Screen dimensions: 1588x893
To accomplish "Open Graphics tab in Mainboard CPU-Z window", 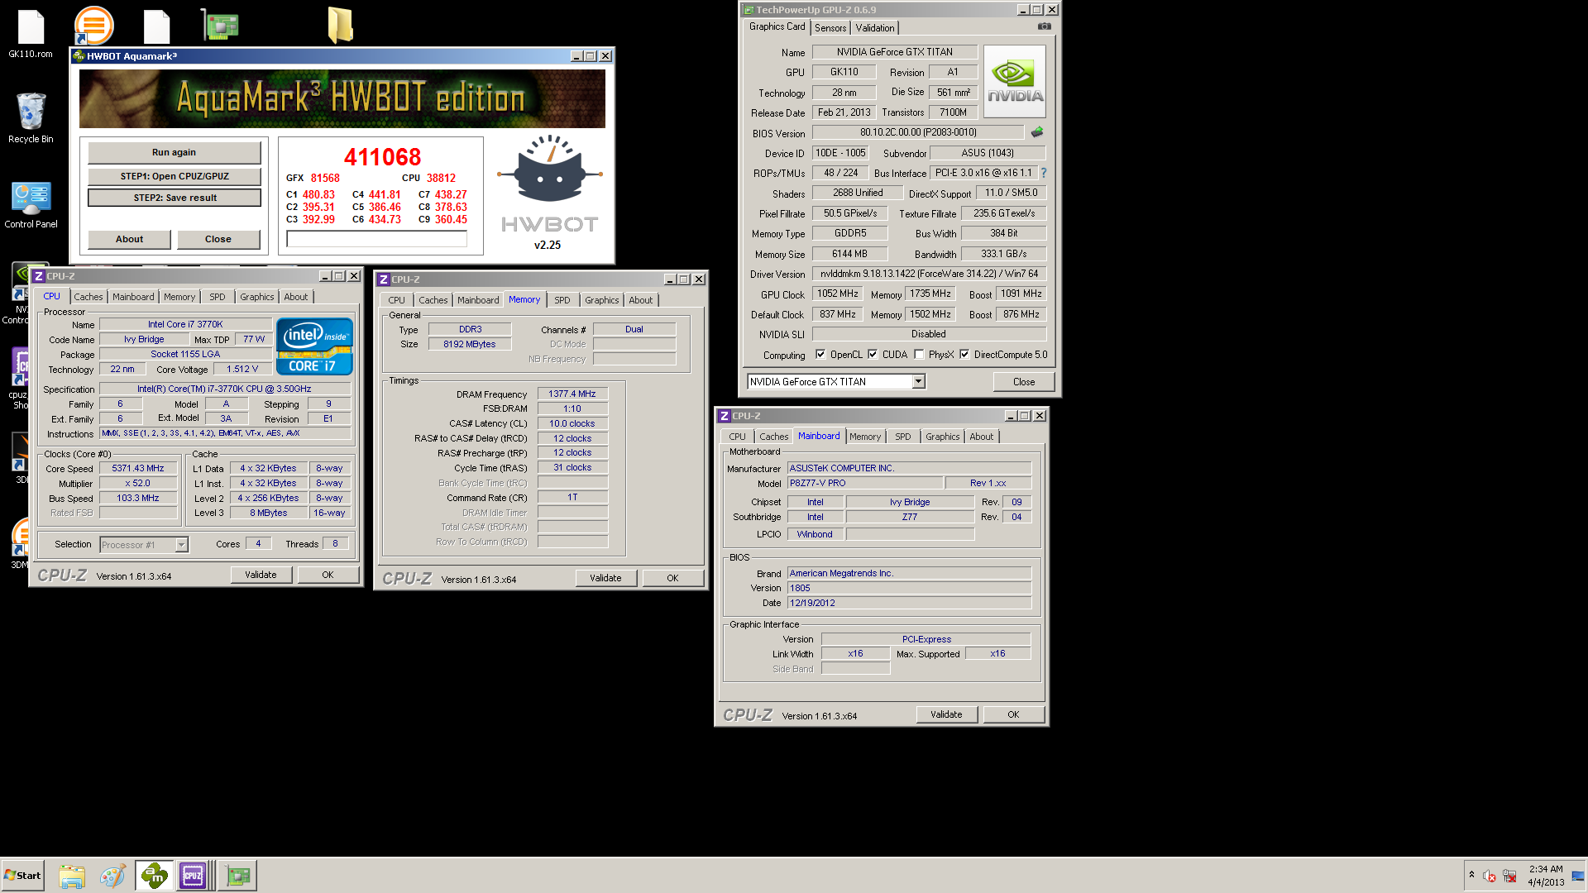I will (x=943, y=437).
